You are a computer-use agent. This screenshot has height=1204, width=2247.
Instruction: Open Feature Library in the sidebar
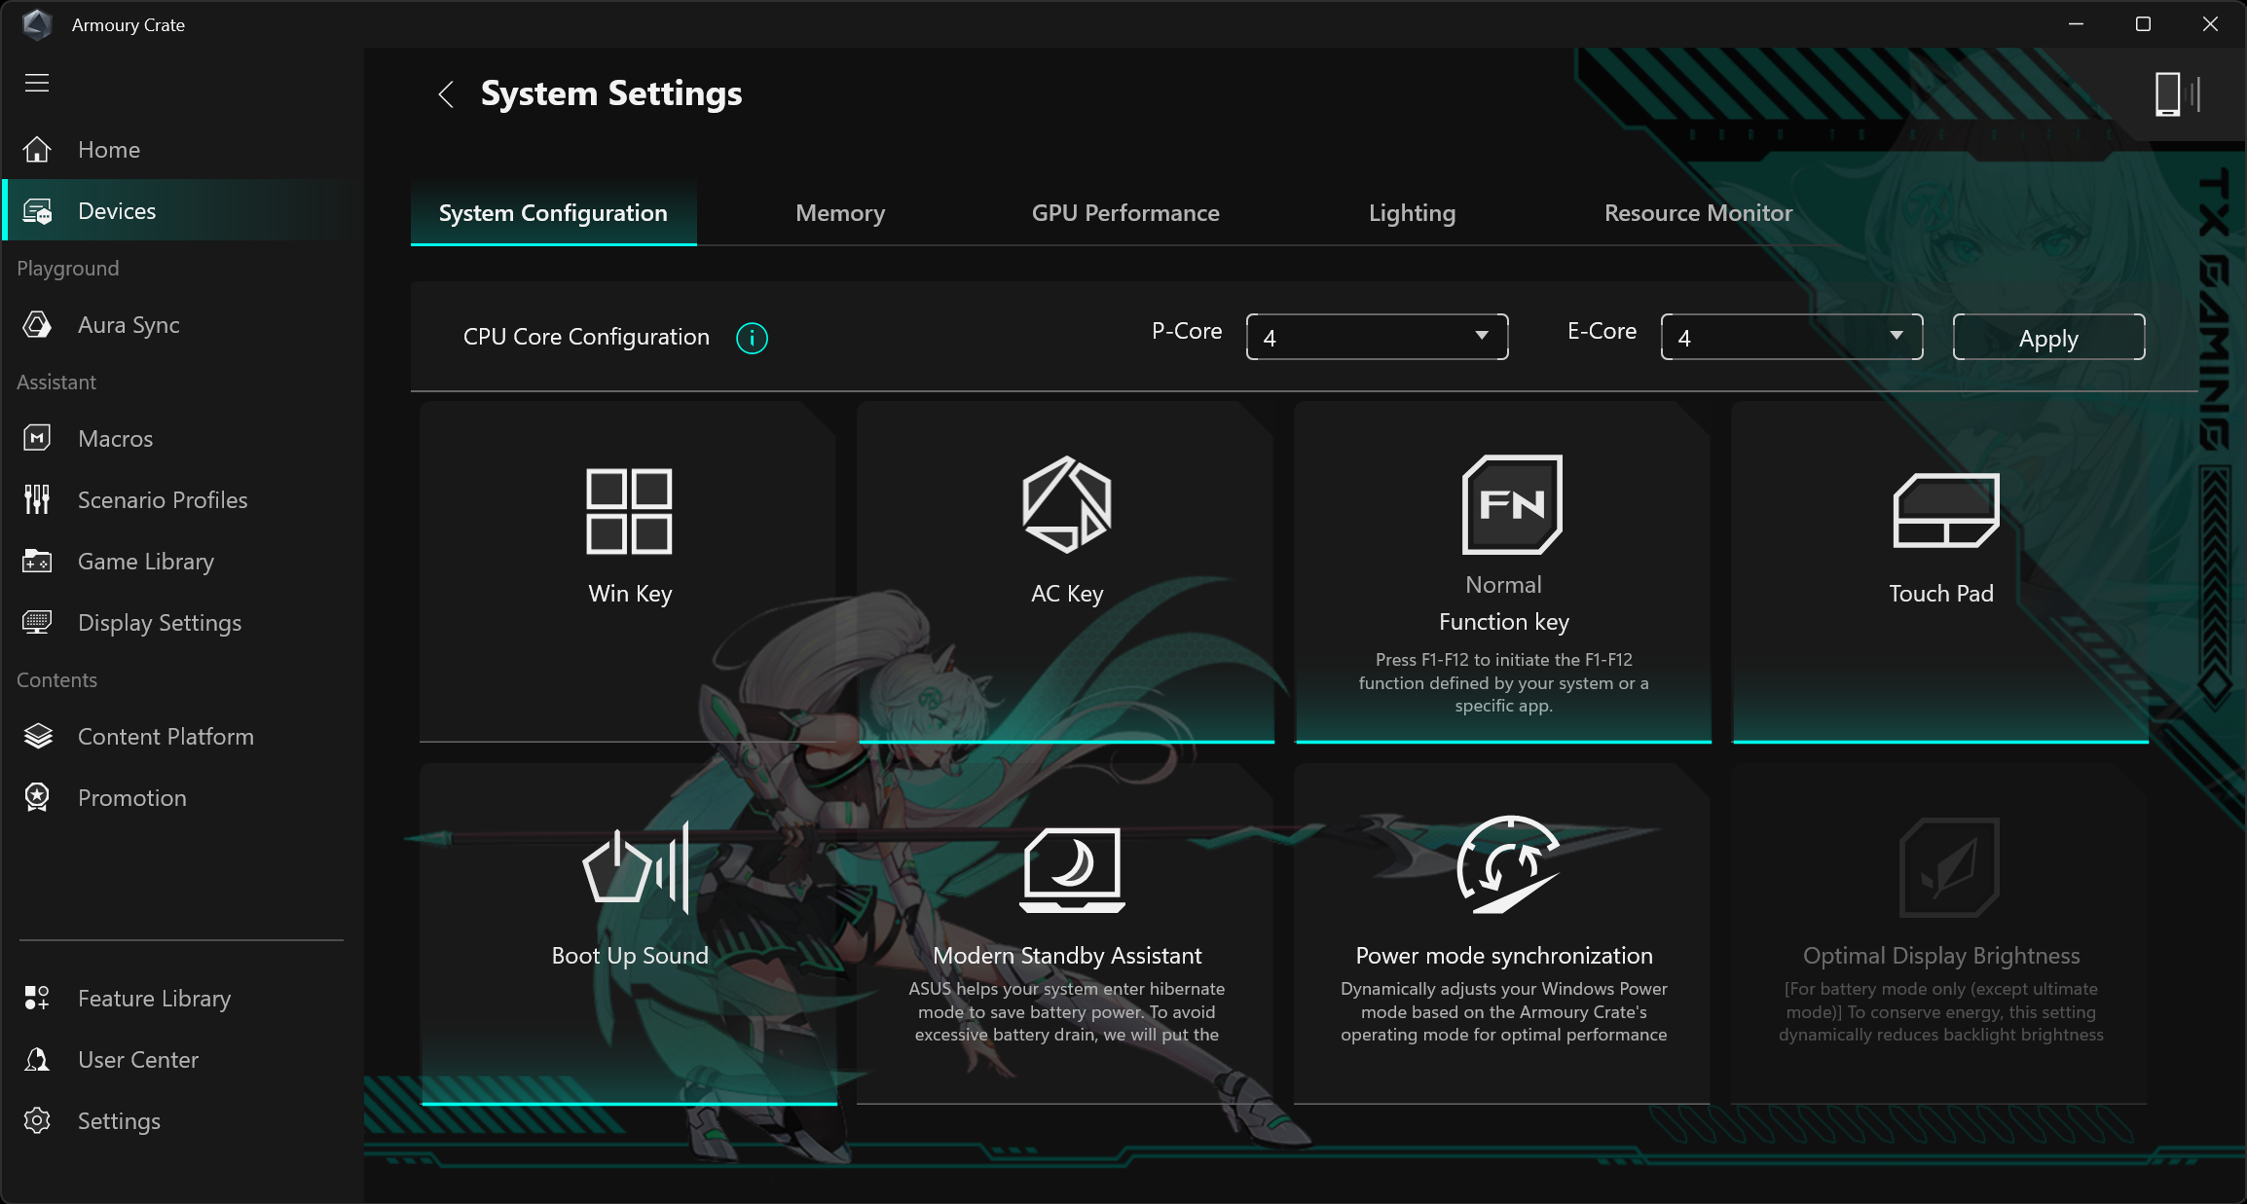[154, 999]
